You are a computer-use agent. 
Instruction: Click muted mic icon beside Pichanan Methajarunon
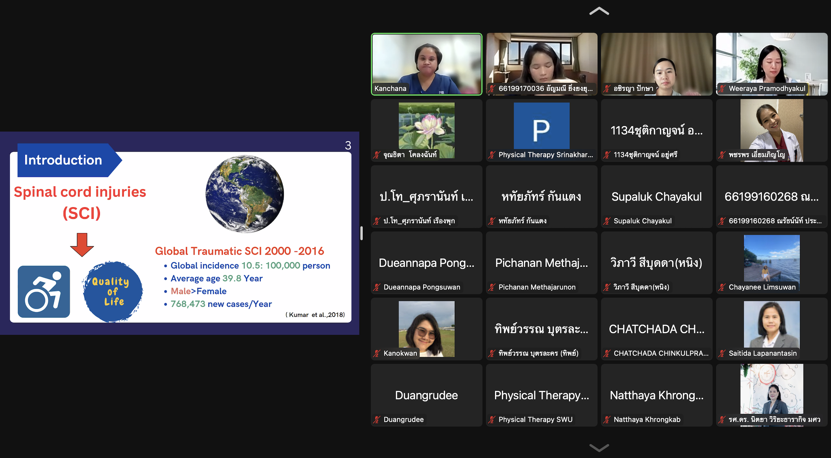coord(492,287)
